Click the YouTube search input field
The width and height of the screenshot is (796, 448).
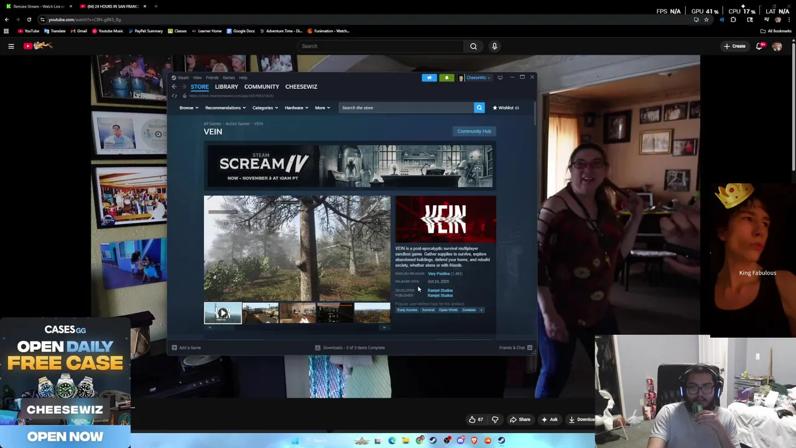[381, 46]
